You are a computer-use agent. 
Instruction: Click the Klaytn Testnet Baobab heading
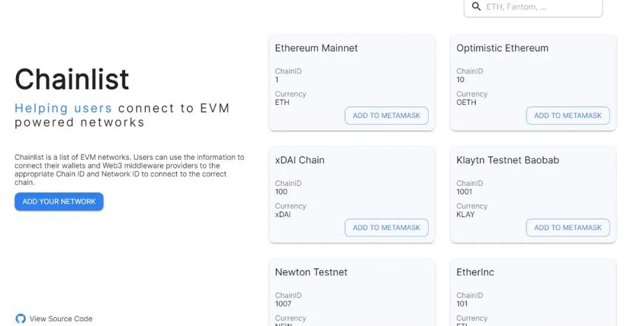tap(507, 160)
